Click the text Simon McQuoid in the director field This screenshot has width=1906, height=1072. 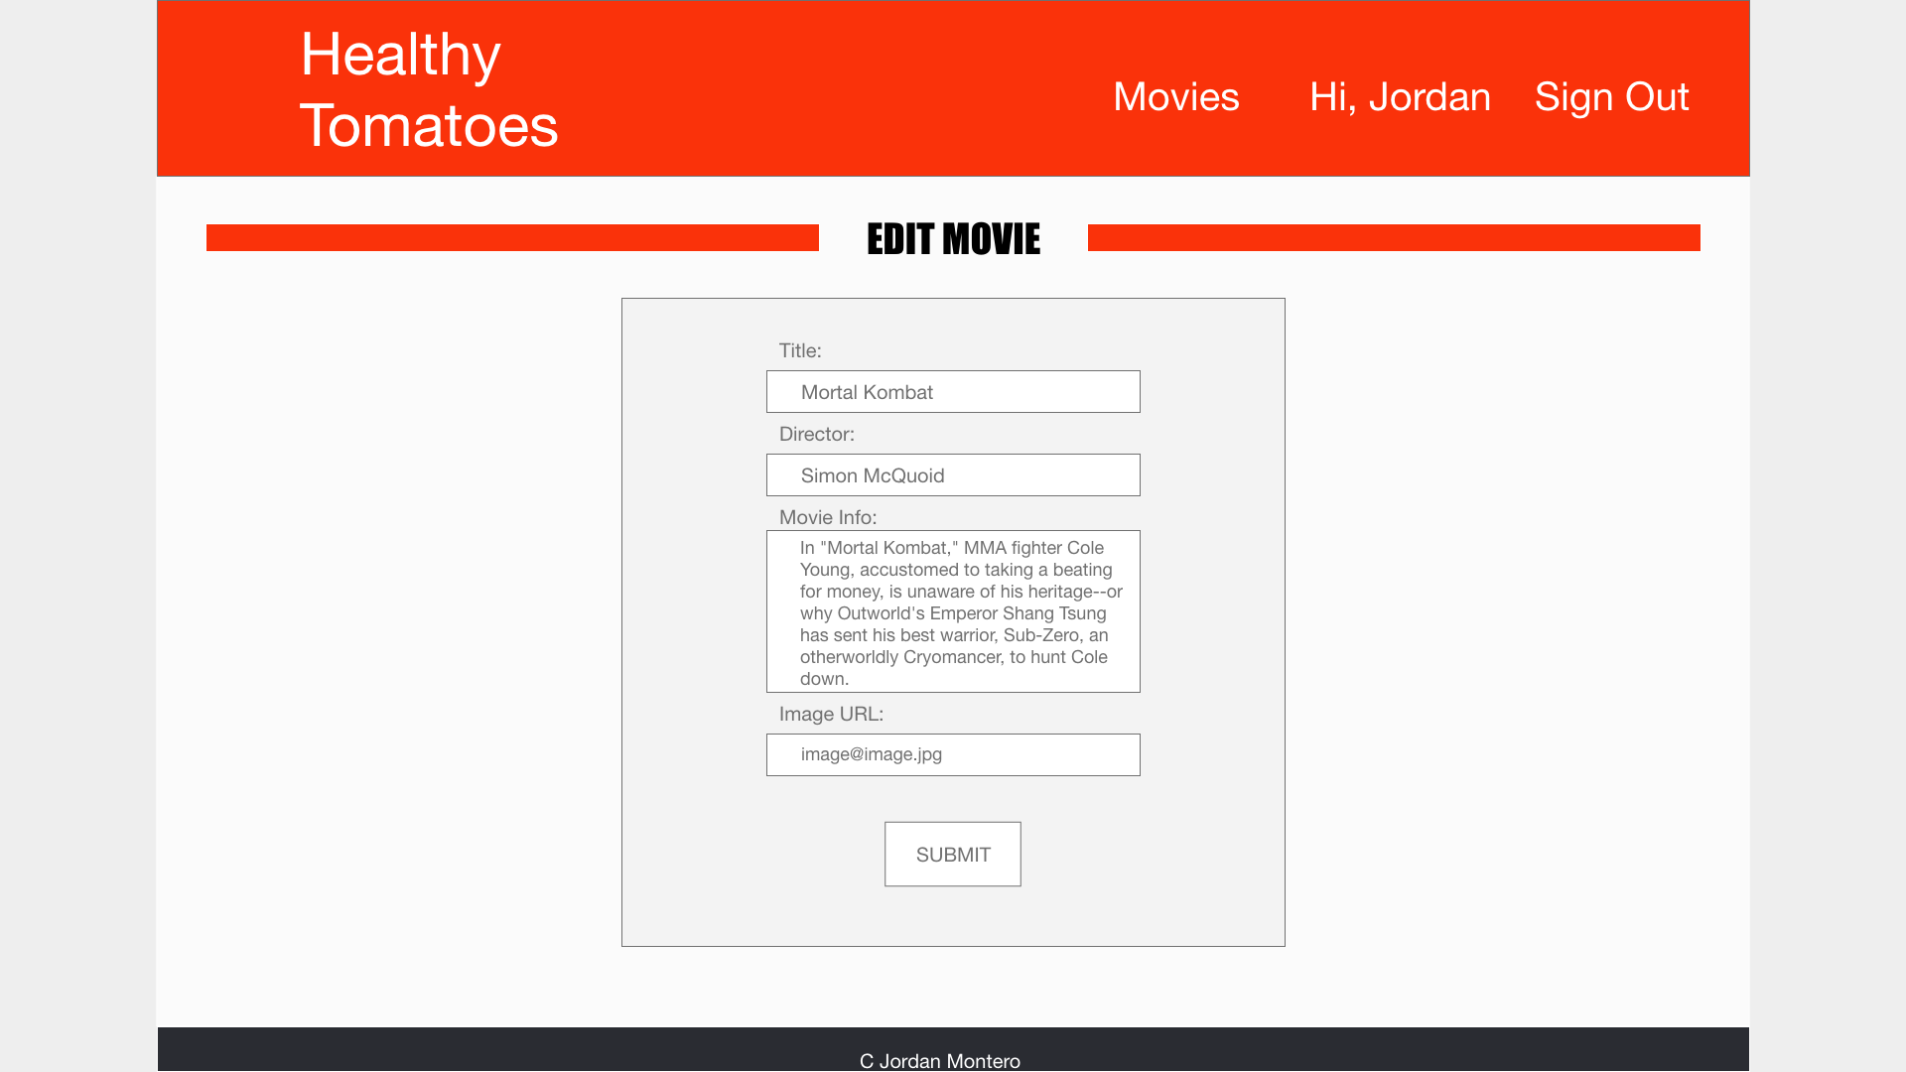click(872, 475)
